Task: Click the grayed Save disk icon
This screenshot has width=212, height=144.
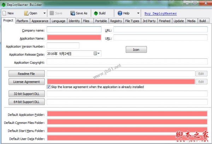Action: 52,13
